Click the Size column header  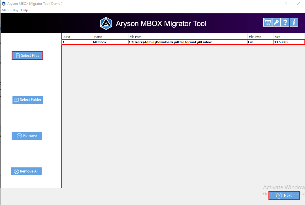[289, 37]
